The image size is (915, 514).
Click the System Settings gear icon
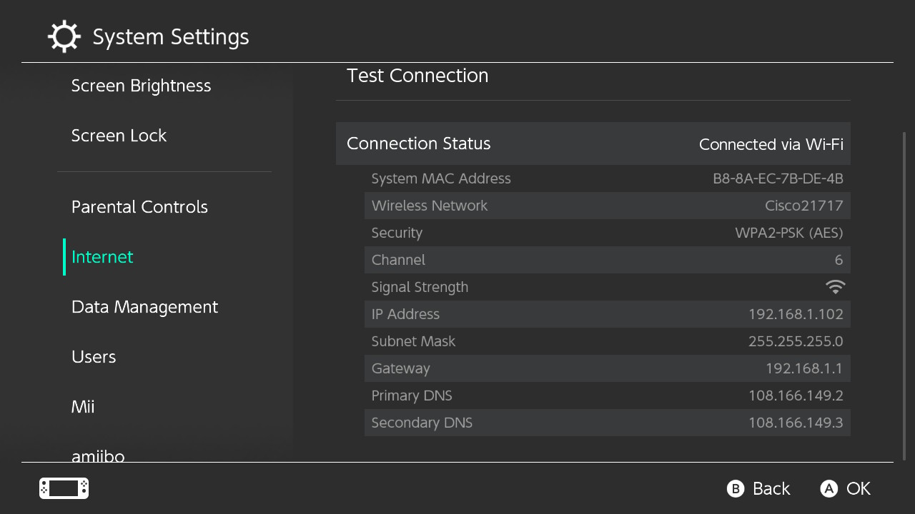64,36
